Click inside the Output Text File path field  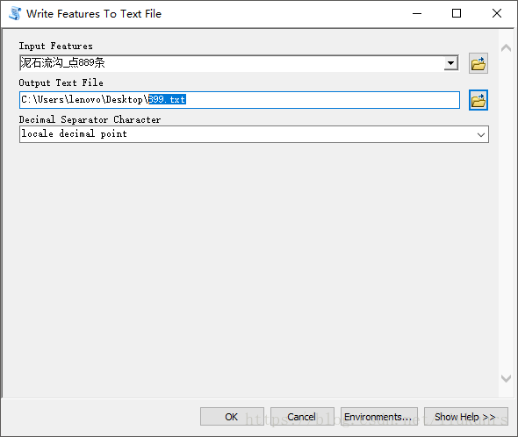pos(240,100)
